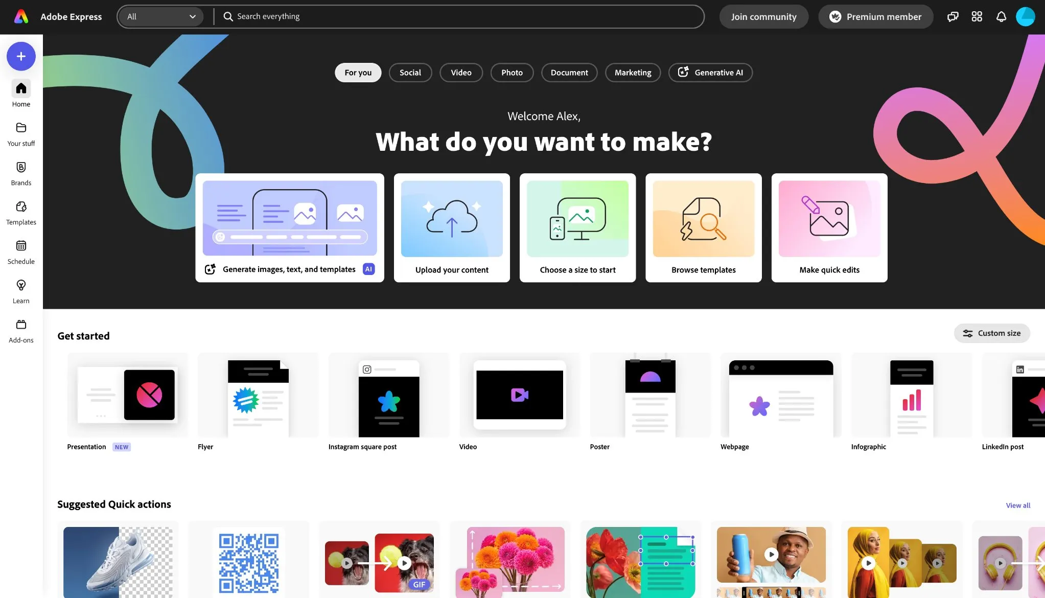Select the For you tab
This screenshot has width=1045, height=598.
[x=358, y=73]
